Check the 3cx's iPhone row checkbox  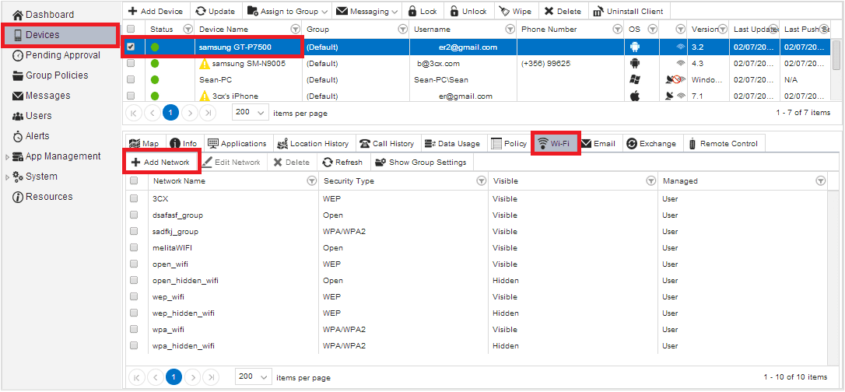[131, 96]
